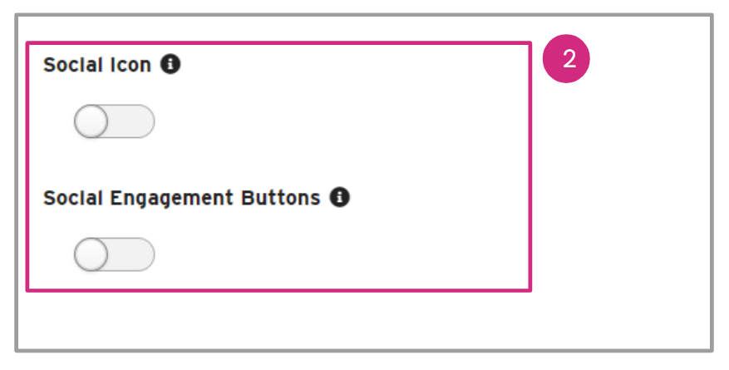729x370 pixels.
Task: Click the grey track of the Social Engagement Buttons switch
Action: [x=134, y=254]
